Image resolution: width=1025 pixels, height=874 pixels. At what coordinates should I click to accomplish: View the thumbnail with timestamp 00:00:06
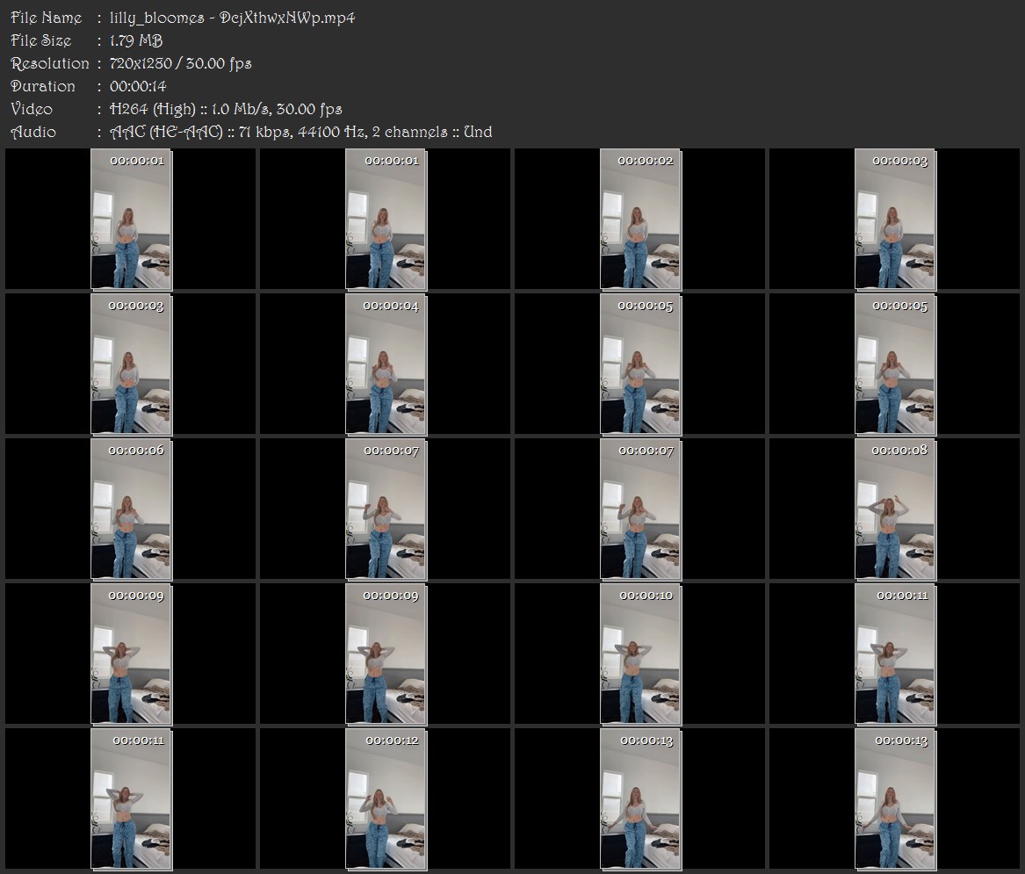pos(132,509)
